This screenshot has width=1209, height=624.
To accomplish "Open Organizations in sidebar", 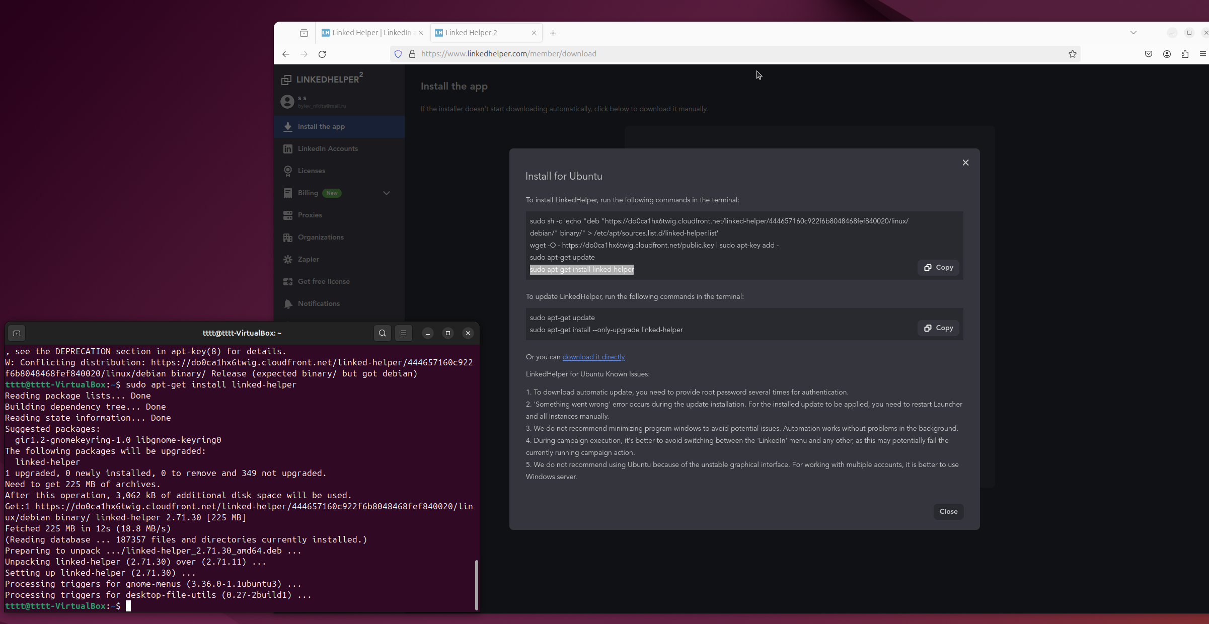I will 339,238.
